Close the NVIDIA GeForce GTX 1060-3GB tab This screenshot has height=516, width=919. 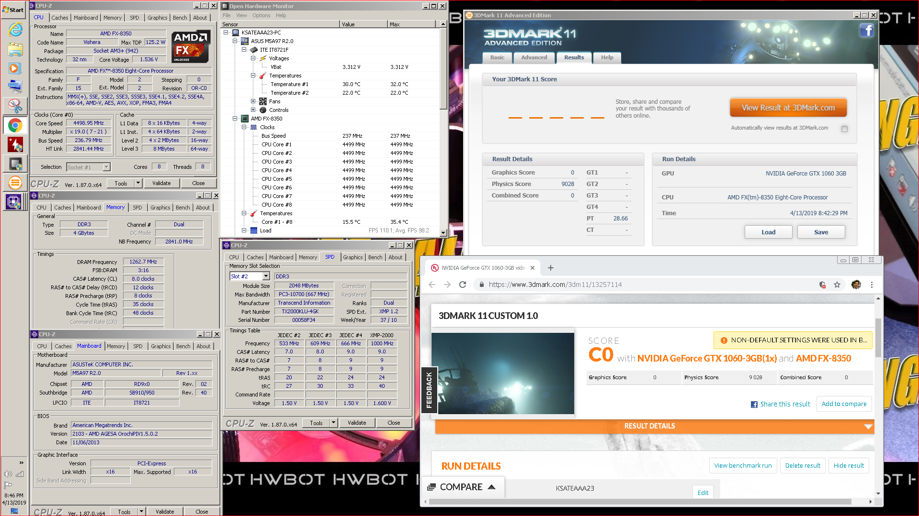tap(532, 268)
